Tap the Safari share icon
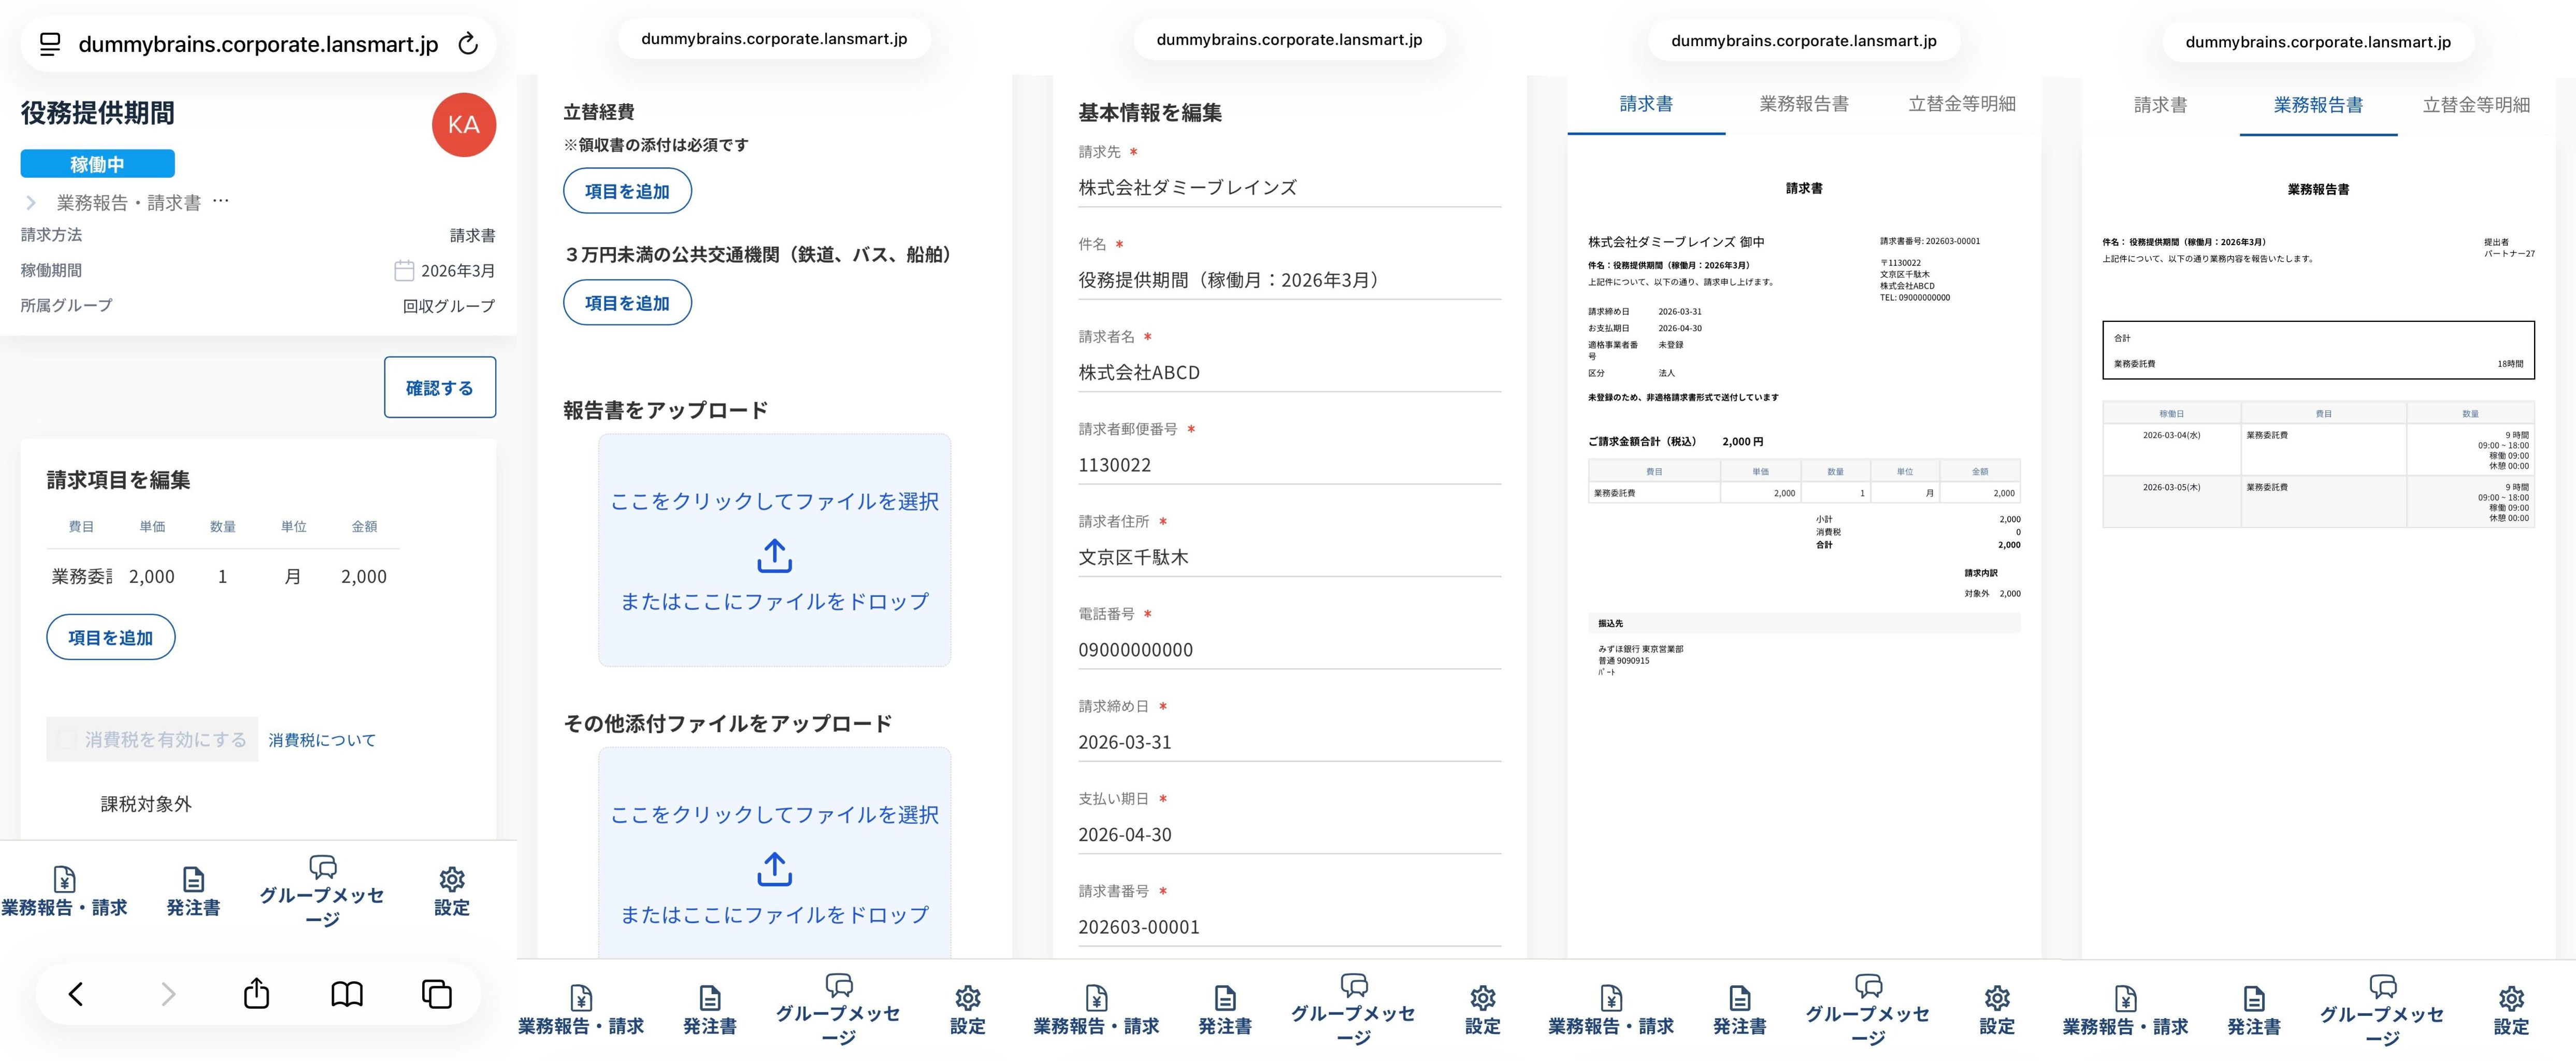This screenshot has height=1061, width=2576. (256, 993)
